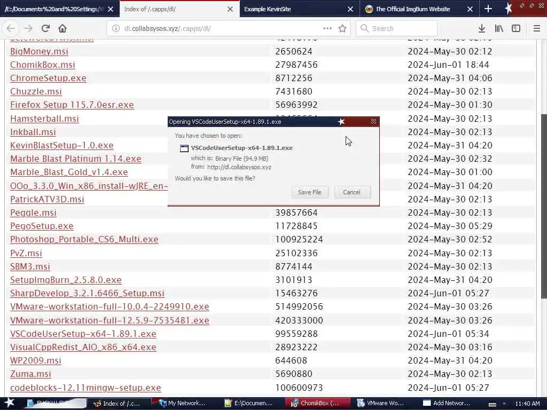The image size is (547, 410).
Task: Close the Opening VSCodeUserSetup dialog
Action: (373, 121)
